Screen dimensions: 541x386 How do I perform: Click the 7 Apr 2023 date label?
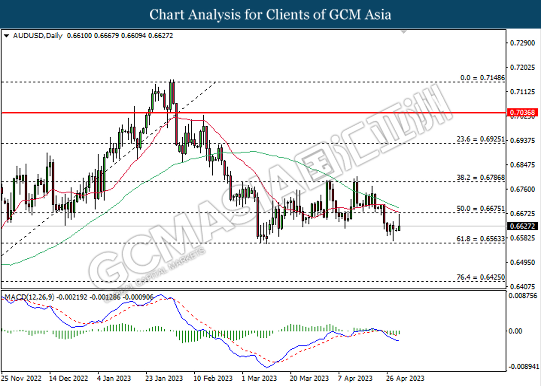355,378
